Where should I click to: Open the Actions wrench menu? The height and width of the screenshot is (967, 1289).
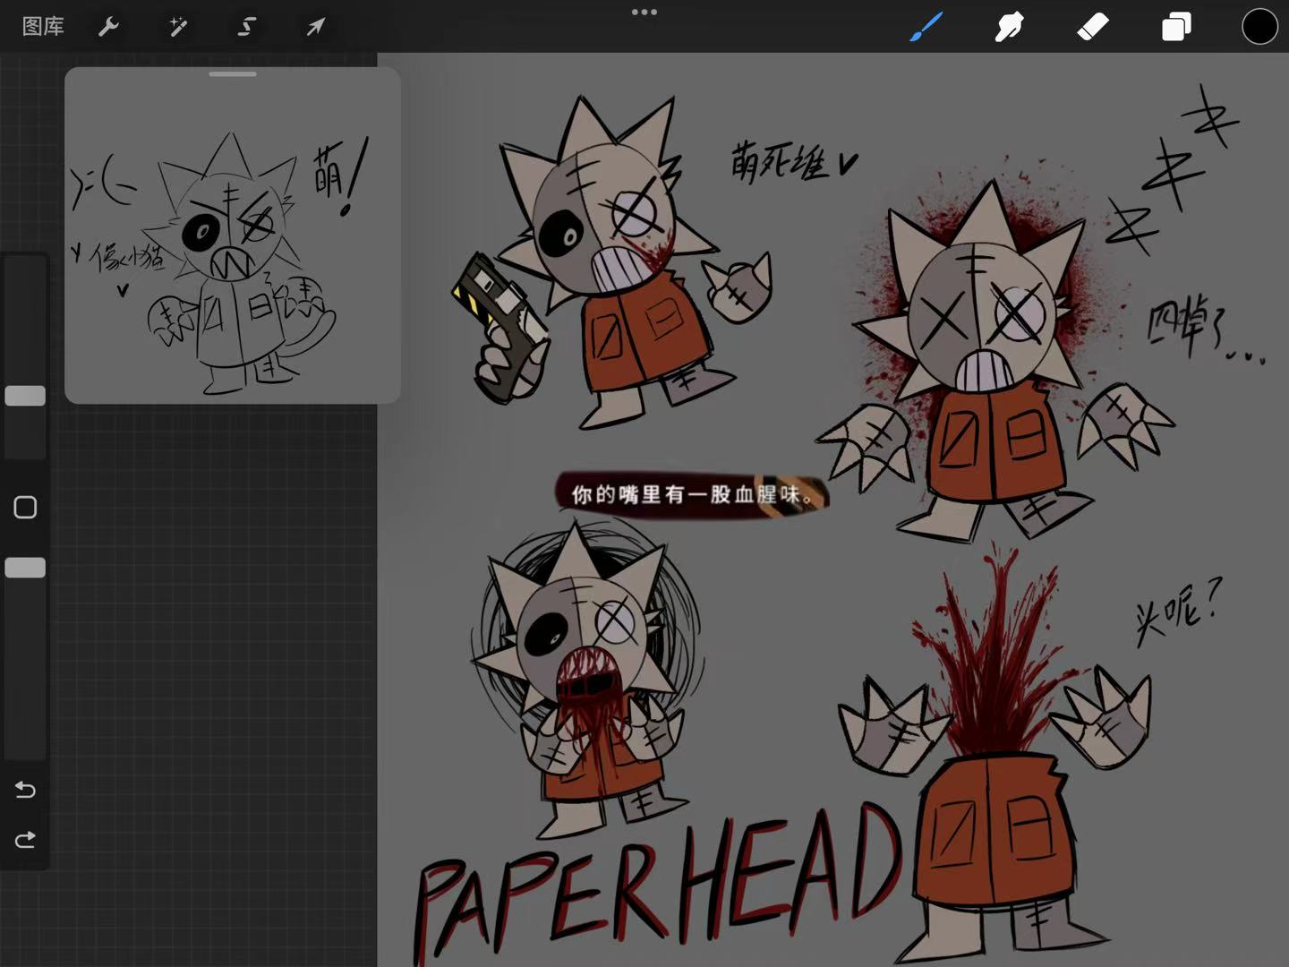coord(108,27)
